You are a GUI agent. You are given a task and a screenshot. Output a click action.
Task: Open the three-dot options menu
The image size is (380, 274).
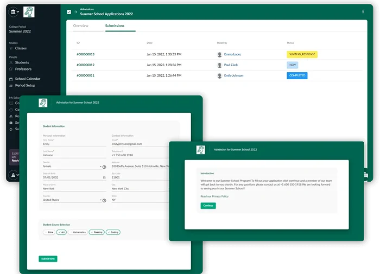tap(363, 11)
